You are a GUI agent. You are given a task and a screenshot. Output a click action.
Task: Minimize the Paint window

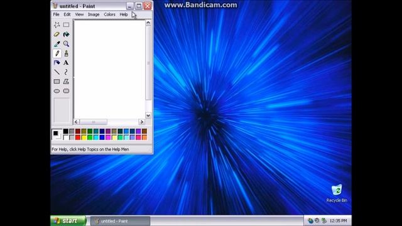130,6
